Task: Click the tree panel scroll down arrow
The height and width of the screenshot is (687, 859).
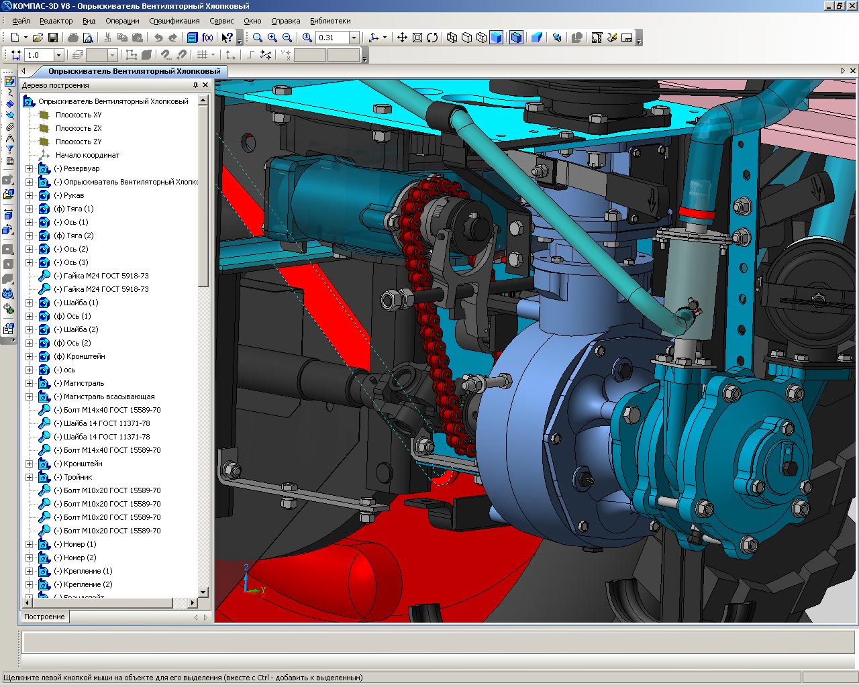Action: point(204,592)
